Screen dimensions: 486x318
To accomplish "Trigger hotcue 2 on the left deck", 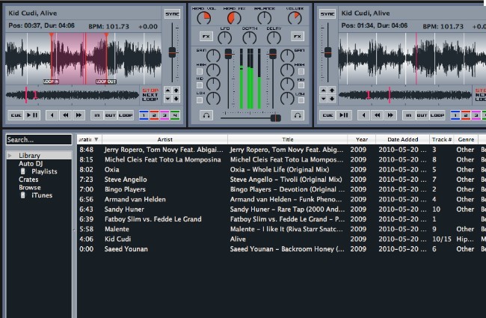I will click(x=154, y=115).
